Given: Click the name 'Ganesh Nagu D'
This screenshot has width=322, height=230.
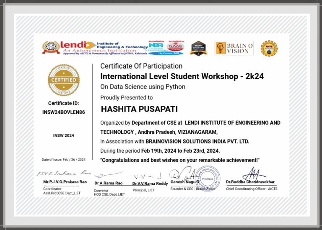Looking at the screenshot, I should [185, 182].
